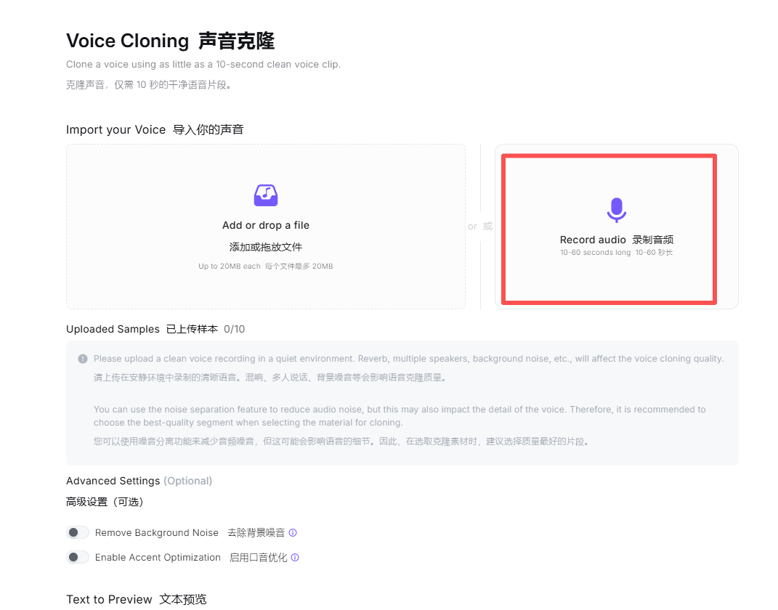
Task: Toggle the Remove Background Noise switch
Action: click(77, 533)
